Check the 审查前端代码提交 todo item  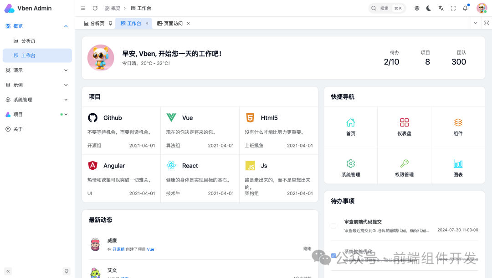333,225
